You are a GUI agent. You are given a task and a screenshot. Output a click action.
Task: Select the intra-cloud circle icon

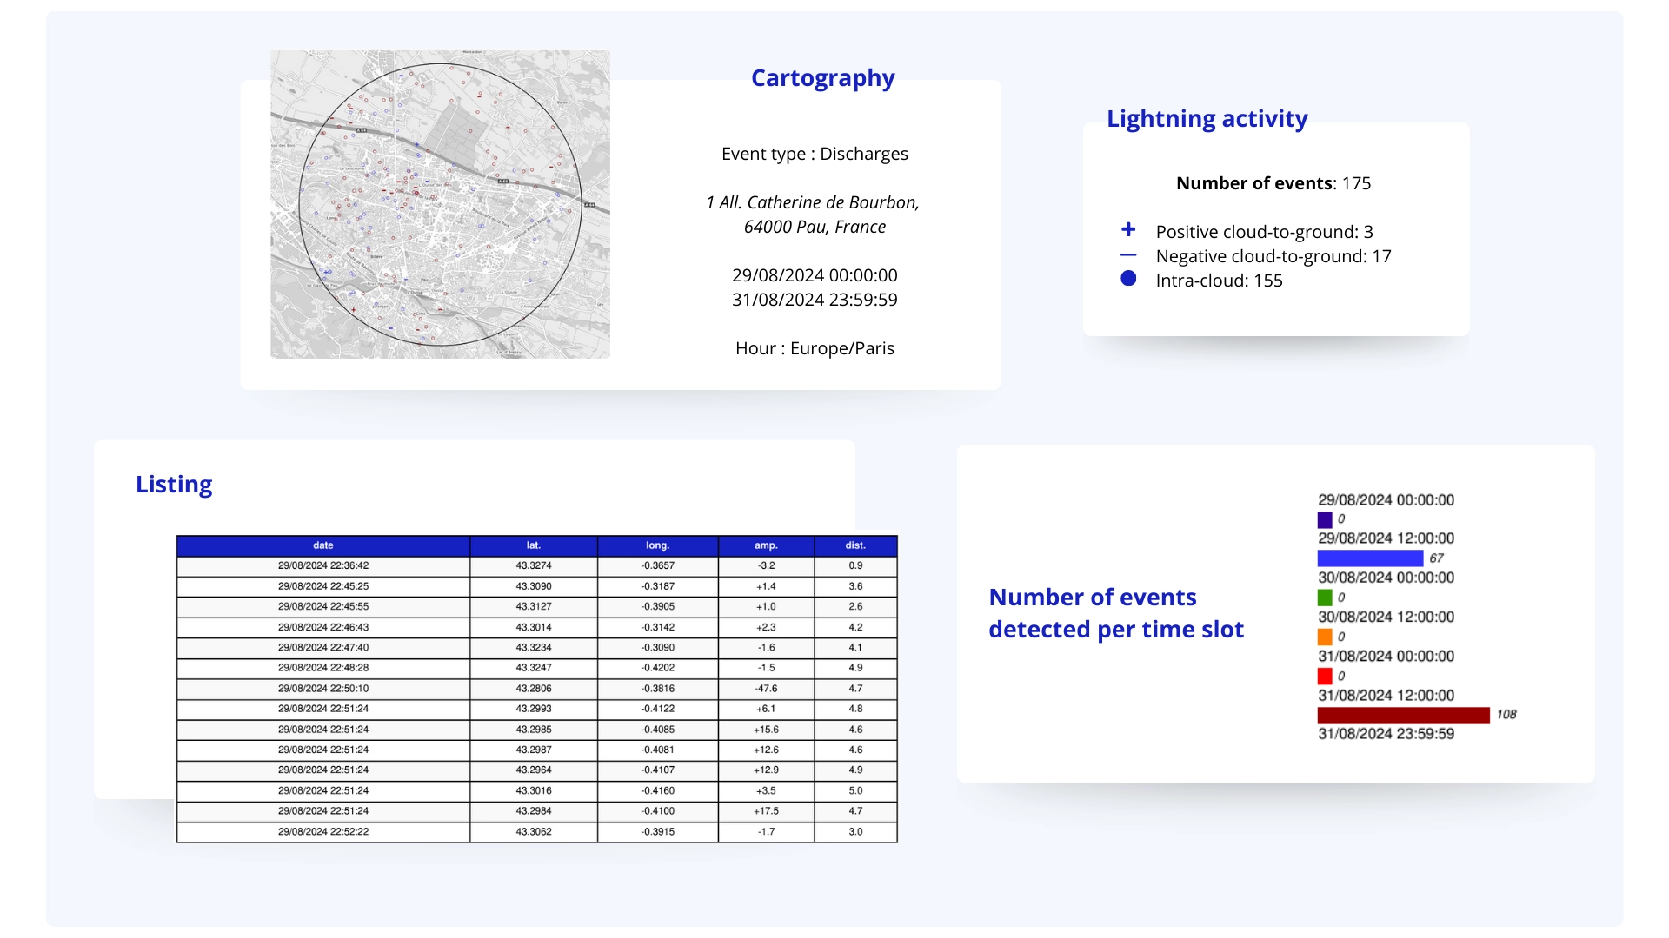(1128, 279)
